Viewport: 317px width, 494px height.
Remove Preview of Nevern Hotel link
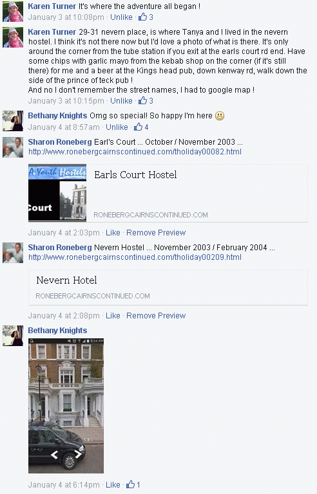(156, 315)
